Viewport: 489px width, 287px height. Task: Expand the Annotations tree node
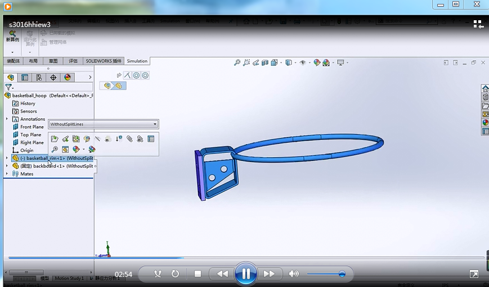[x=7, y=119]
